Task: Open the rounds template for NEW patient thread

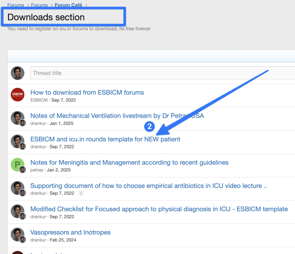Action: 105,139
